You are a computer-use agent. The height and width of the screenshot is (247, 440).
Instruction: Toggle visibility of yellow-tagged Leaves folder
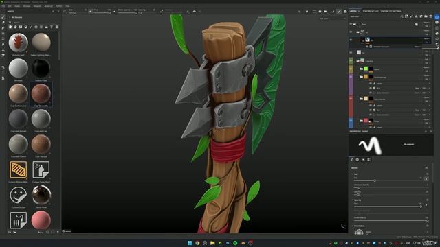(351, 69)
